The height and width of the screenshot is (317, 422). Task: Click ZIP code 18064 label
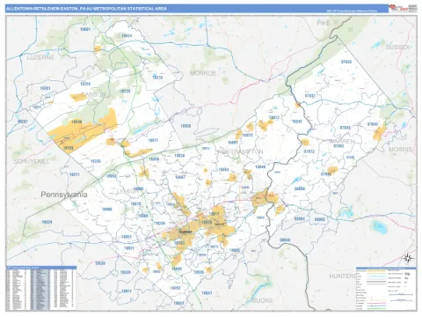tap(223, 170)
